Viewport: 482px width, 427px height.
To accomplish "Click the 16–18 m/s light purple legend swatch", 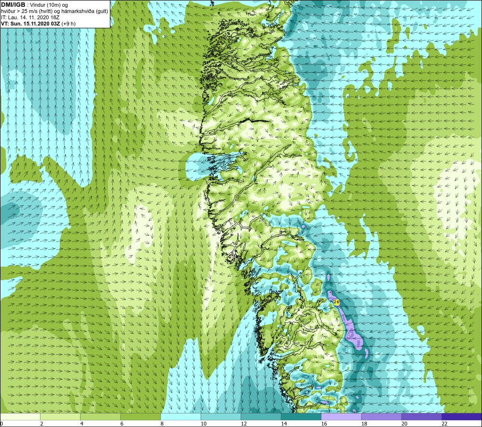I will (x=341, y=416).
